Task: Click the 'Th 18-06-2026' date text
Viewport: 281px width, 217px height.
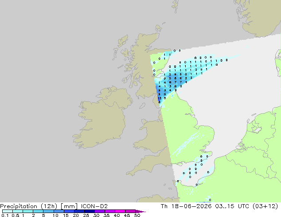Action: (186, 206)
